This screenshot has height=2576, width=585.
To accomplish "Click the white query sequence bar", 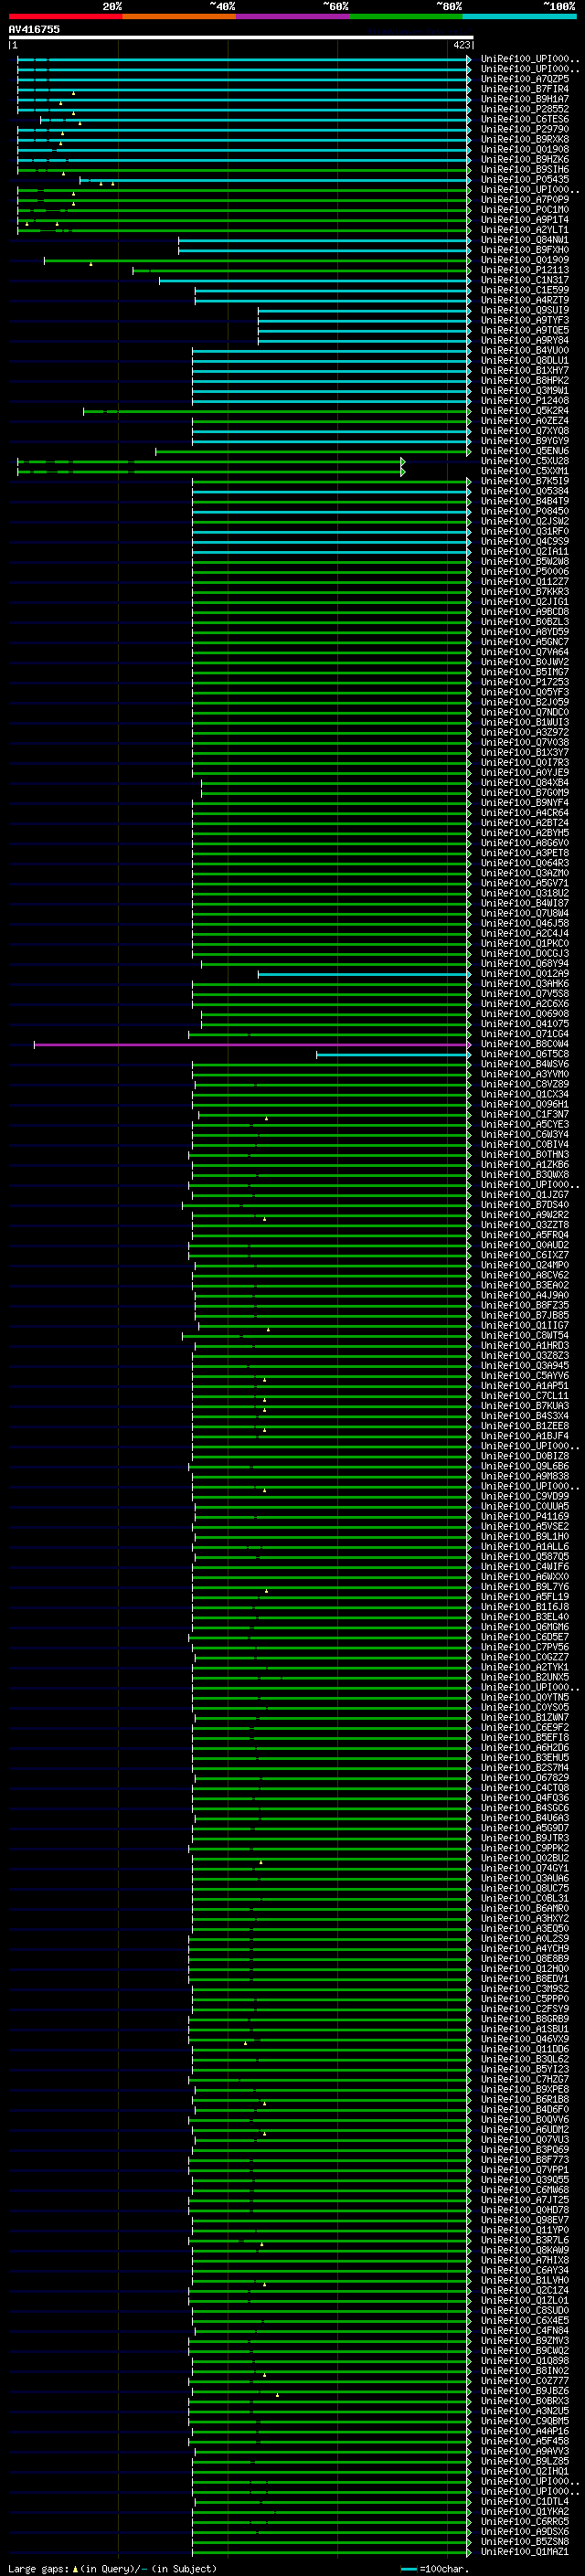I will (x=241, y=37).
